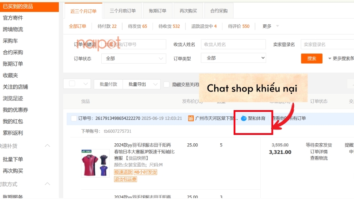
Task: Switch to 近三个月订单 tab
Action: tap(83, 11)
